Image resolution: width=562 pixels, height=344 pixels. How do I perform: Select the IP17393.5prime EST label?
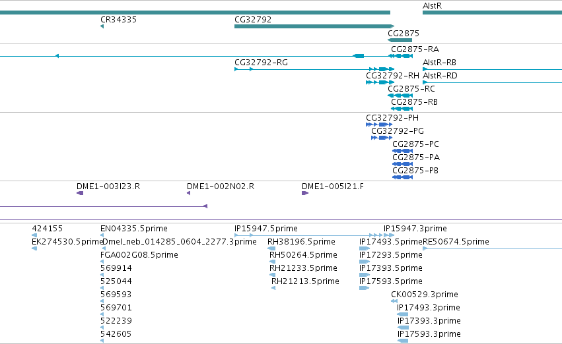[391, 269]
